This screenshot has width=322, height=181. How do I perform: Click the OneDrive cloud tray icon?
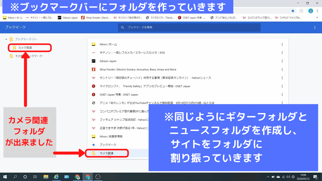click(x=278, y=177)
